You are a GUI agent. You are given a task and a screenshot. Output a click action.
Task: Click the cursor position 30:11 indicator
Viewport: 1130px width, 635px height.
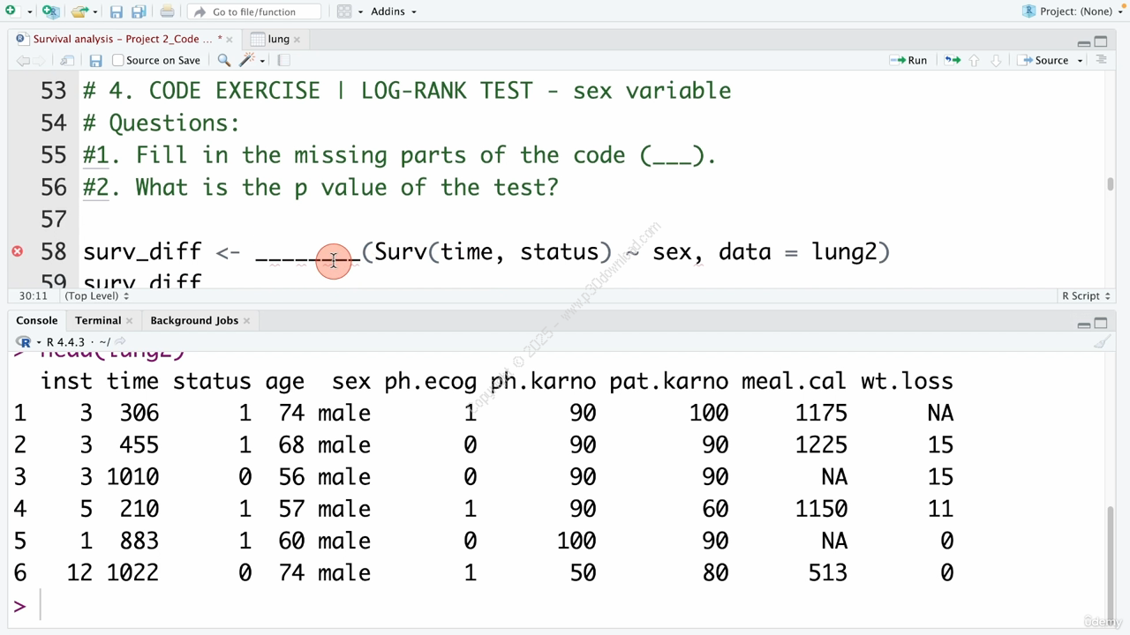pos(33,296)
